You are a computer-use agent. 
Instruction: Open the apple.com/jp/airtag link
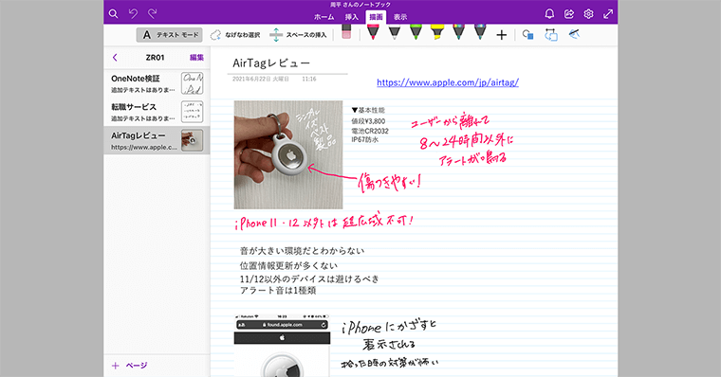[448, 82]
